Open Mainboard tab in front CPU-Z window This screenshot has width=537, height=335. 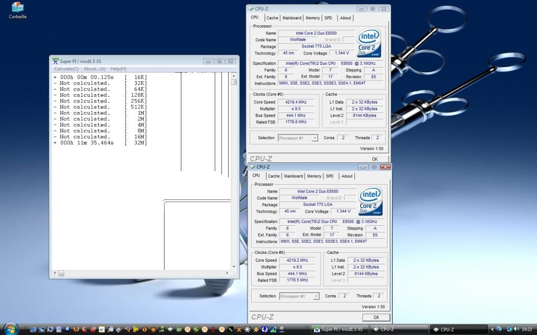(293, 176)
